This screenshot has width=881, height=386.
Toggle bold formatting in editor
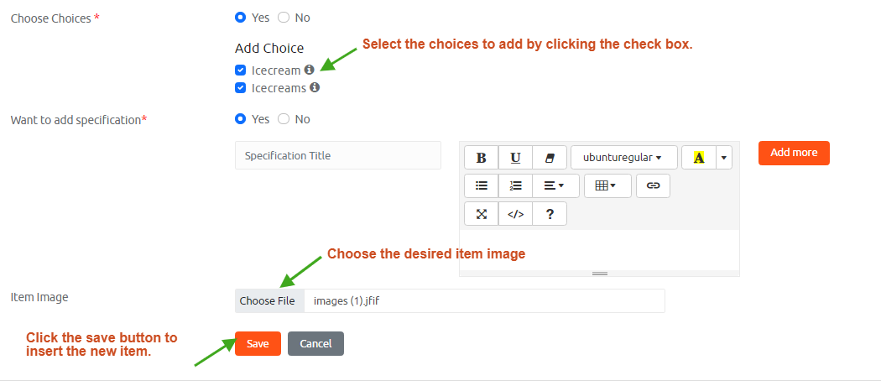pos(481,158)
